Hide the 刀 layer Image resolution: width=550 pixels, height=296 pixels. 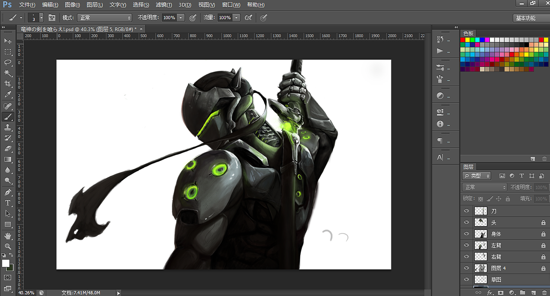click(467, 211)
